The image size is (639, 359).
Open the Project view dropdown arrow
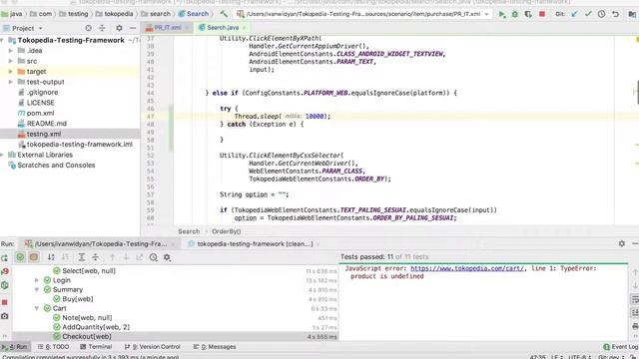point(40,29)
